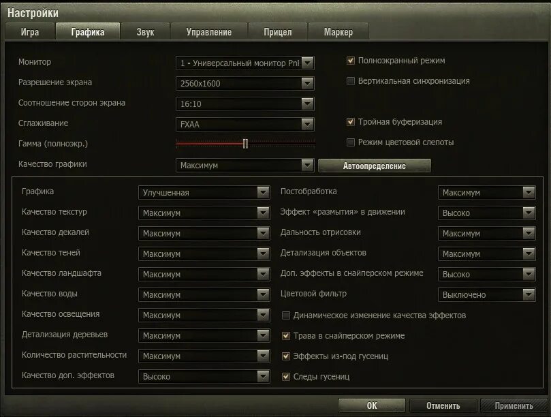Open Качество текстур dropdown

click(263, 213)
